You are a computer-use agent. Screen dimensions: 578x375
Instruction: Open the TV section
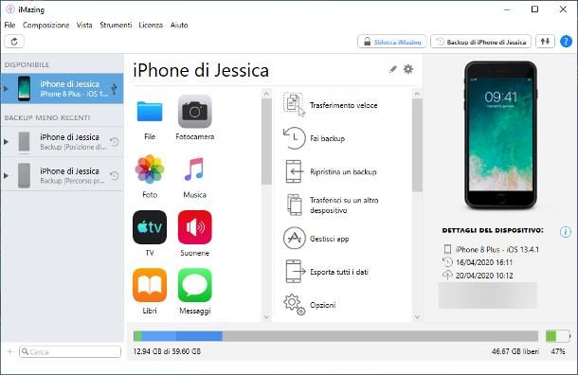click(150, 227)
